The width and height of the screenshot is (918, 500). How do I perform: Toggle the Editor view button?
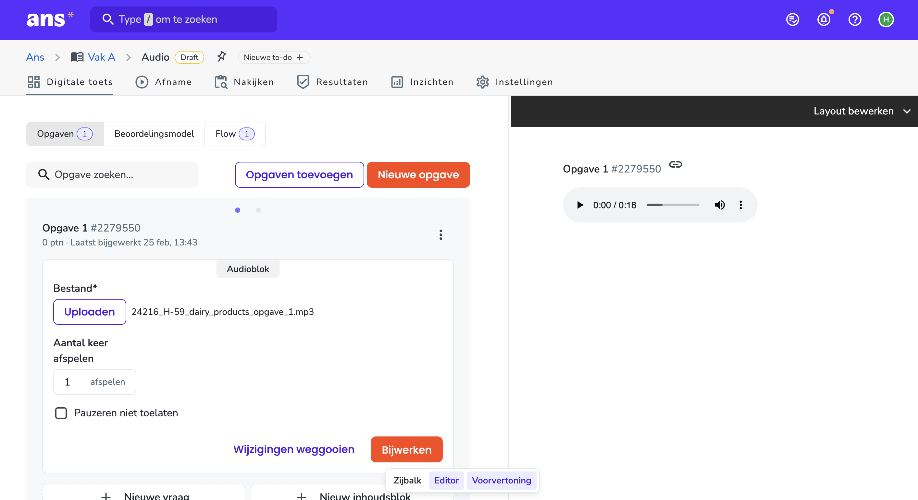[x=446, y=481]
